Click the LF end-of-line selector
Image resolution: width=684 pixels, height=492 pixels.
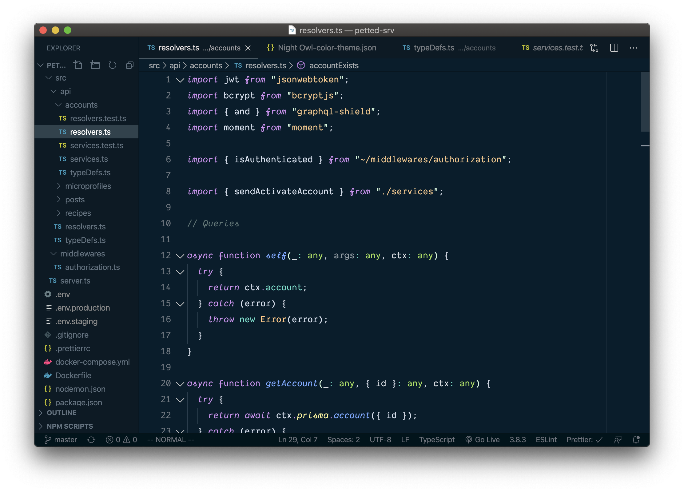[405, 440]
